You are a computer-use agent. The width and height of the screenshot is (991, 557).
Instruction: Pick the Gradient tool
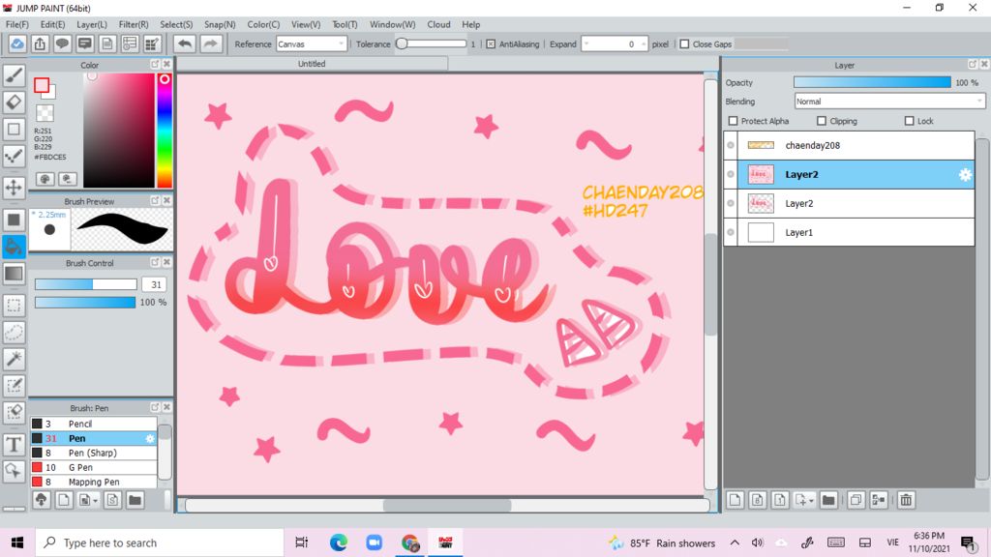coord(14,274)
